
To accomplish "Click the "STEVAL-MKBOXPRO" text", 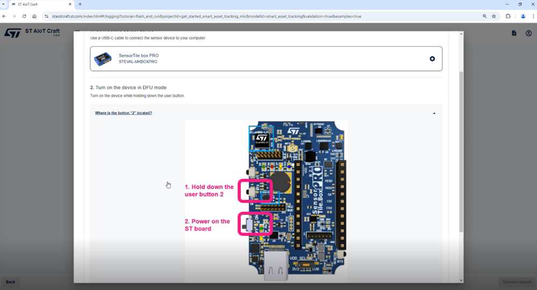I will pyautogui.click(x=138, y=62).
